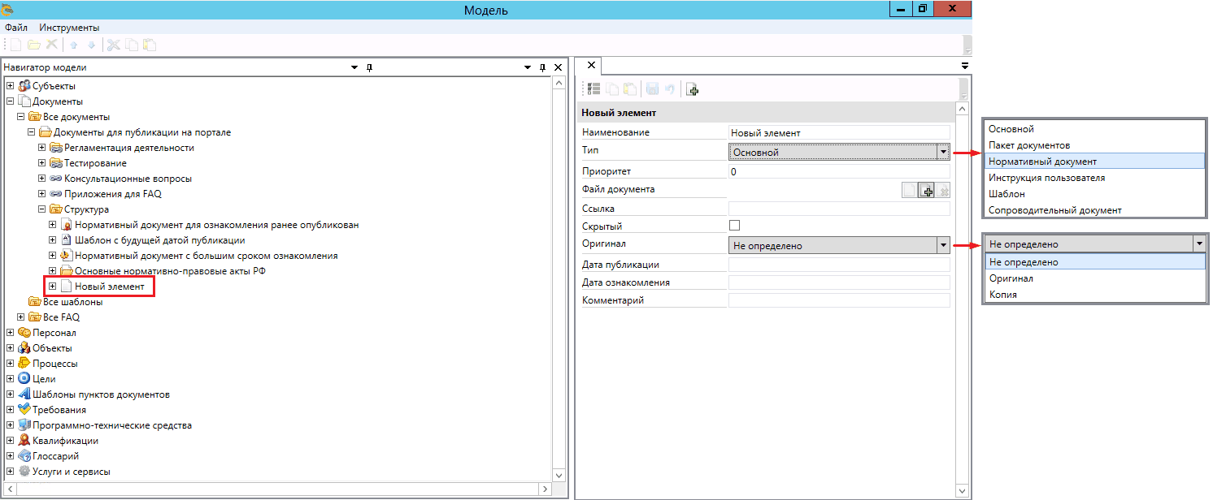
Task: Toggle the Скрытый checkbox
Action: tap(735, 226)
